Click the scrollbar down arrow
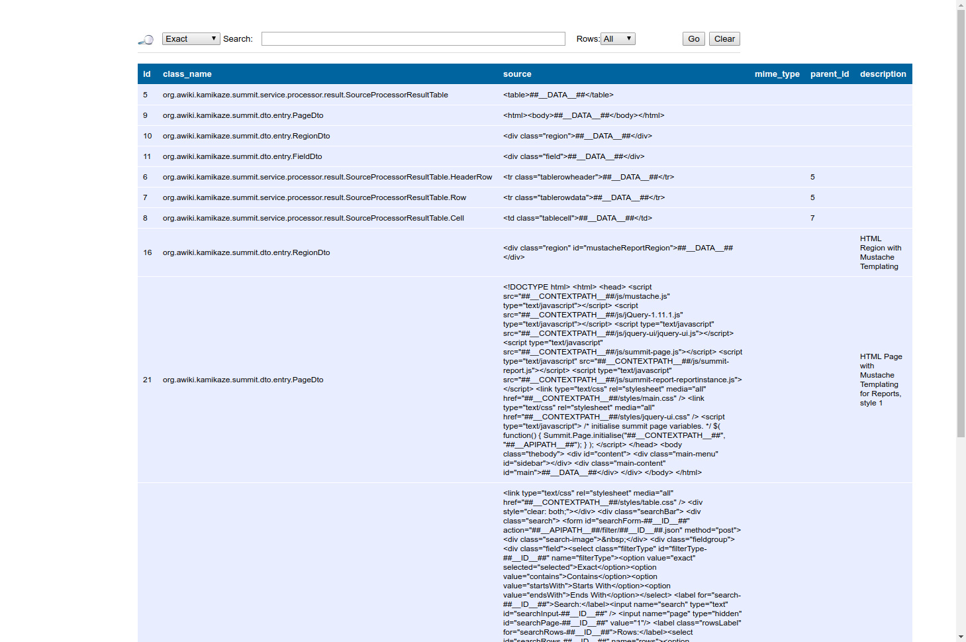The width and height of the screenshot is (966, 642). click(x=961, y=637)
